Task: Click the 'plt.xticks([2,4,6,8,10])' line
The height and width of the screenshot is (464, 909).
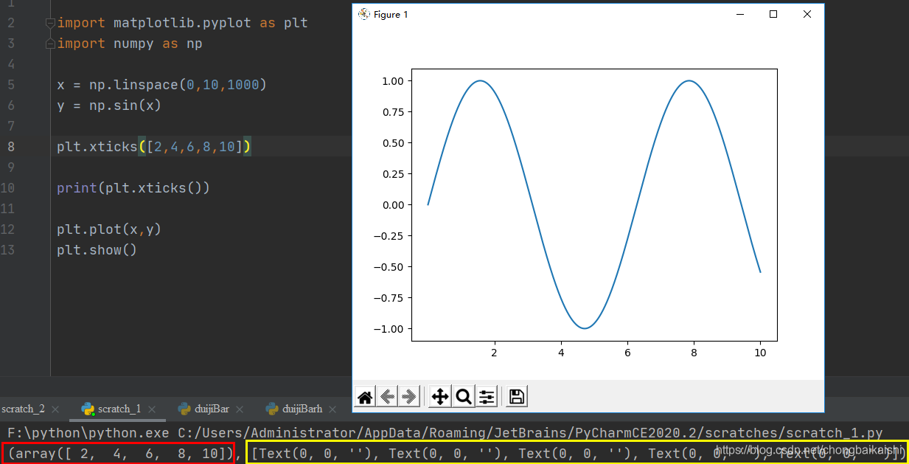Action: click(154, 147)
